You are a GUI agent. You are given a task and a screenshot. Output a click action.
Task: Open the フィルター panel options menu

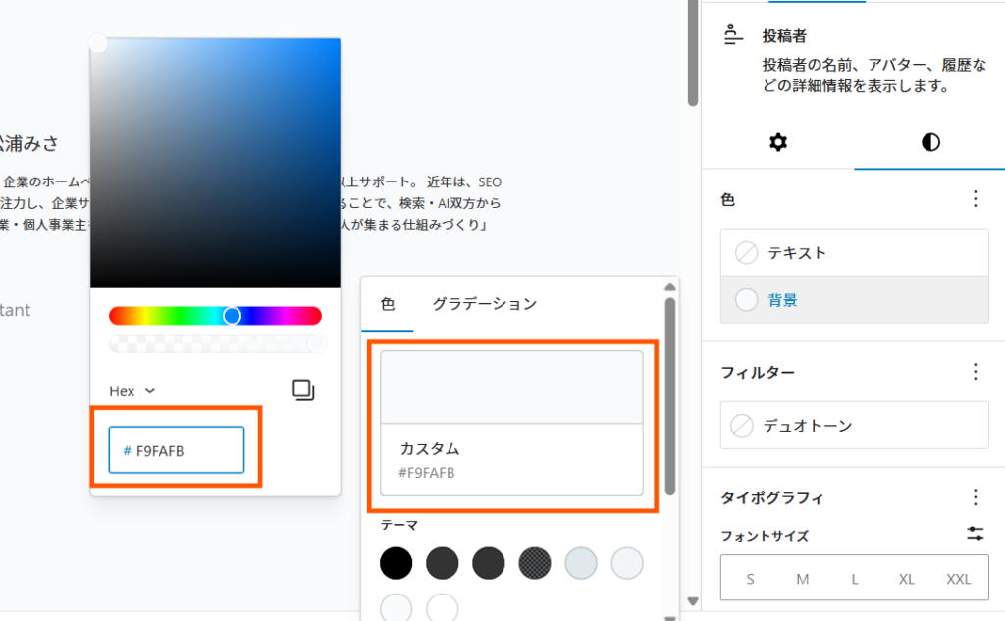click(975, 372)
